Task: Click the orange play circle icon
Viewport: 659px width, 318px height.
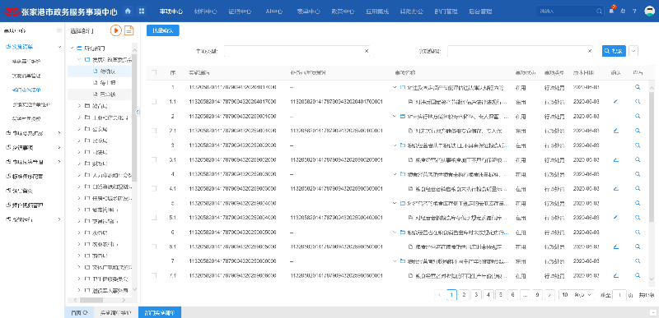Action: click(x=116, y=30)
